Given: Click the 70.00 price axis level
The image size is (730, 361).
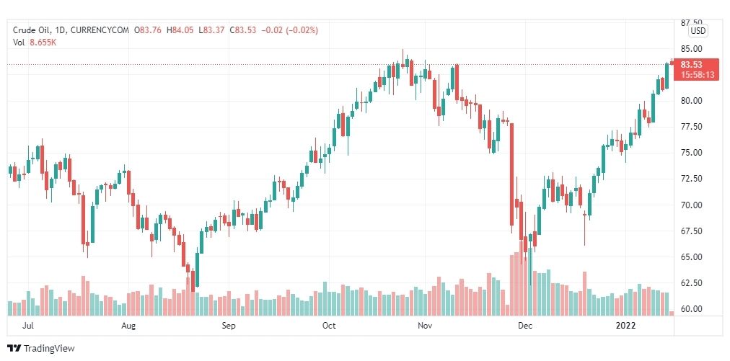Looking at the screenshot, I should pos(690,205).
